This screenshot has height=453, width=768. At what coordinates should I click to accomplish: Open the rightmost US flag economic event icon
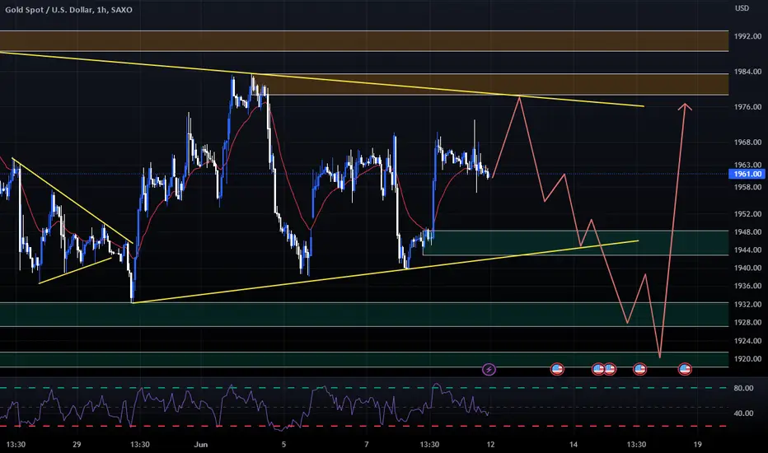click(x=685, y=369)
